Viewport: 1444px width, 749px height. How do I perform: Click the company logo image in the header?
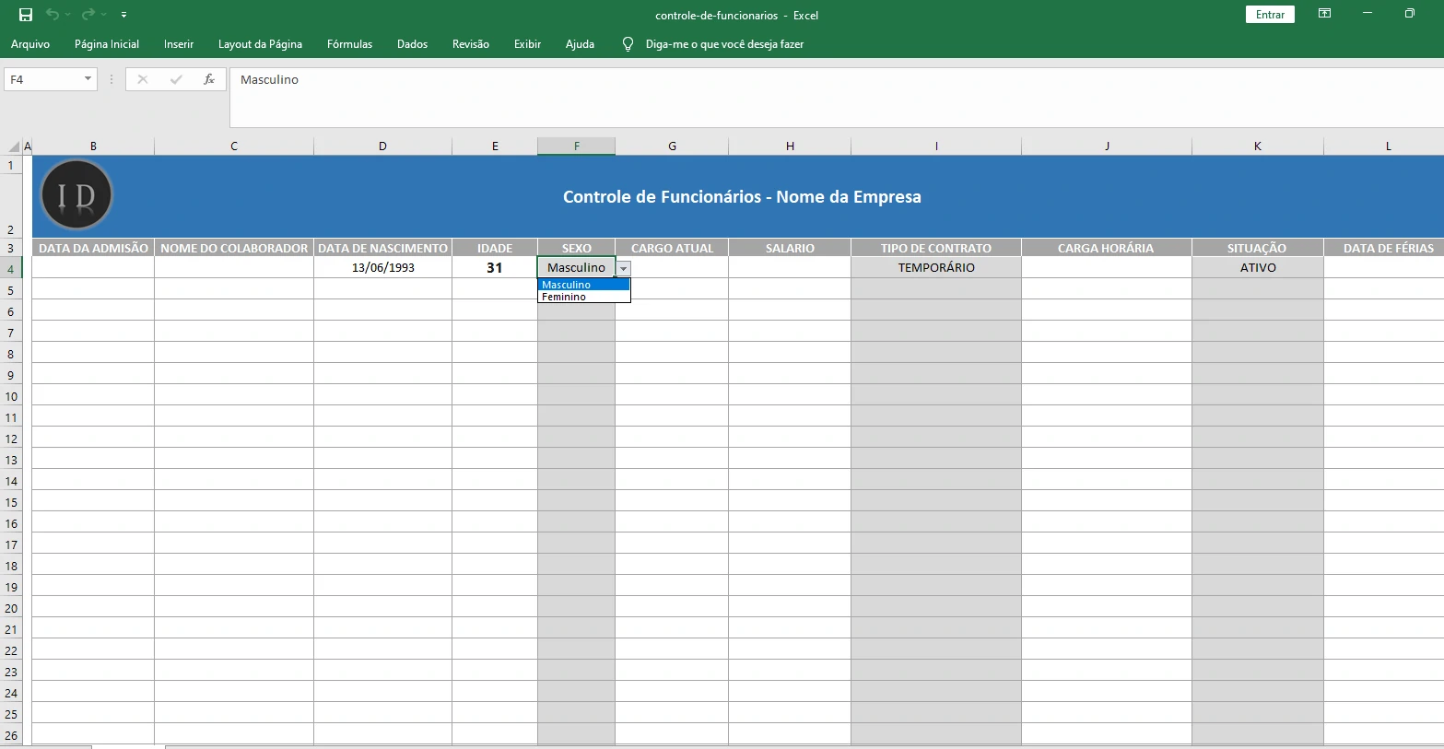pyautogui.click(x=76, y=194)
